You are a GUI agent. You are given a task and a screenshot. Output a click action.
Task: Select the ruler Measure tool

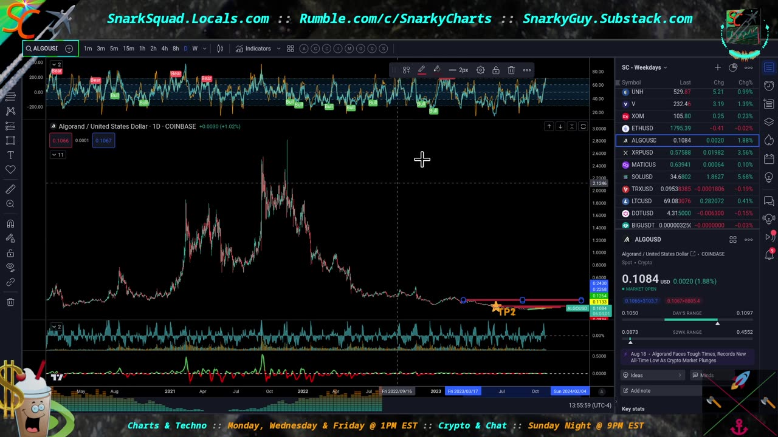tap(10, 189)
